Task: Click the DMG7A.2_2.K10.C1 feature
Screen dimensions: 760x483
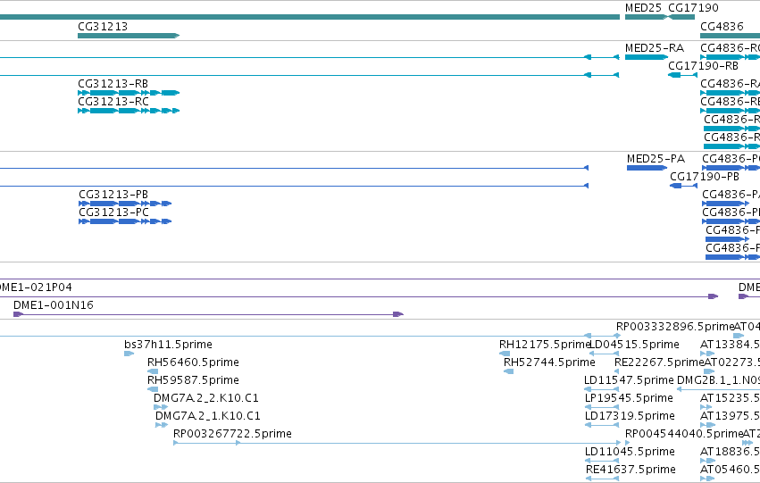Action: coord(206,397)
